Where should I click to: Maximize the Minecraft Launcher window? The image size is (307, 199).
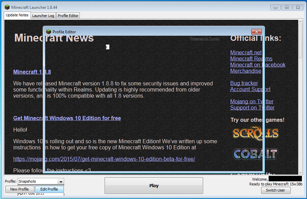pyautogui.click(x=287, y=7)
